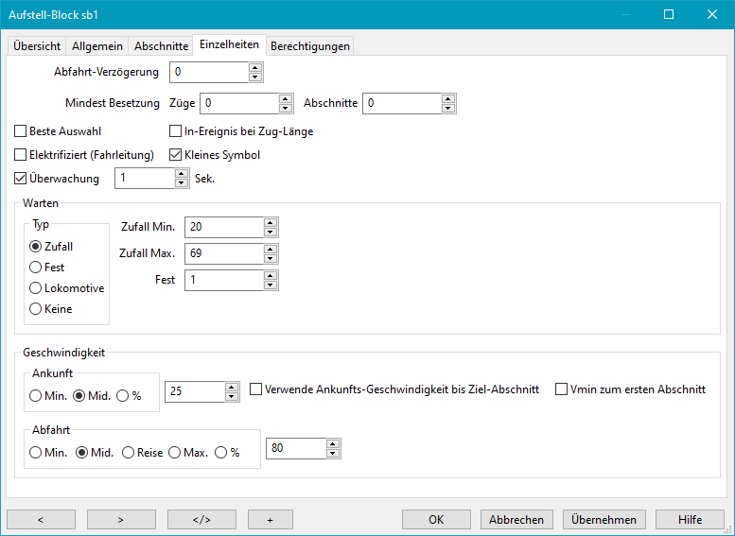Click the '</>' button at the bottom
The height and width of the screenshot is (536, 735).
point(201,520)
